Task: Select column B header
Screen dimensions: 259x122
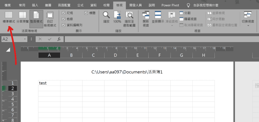Action: click(71, 55)
